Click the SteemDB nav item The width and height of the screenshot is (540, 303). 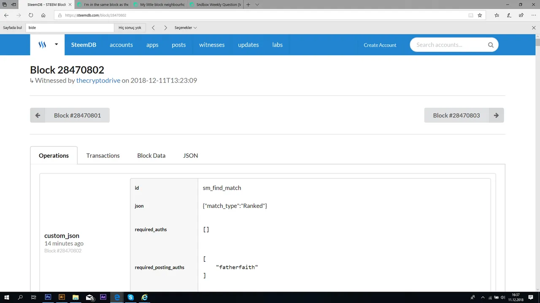tap(84, 45)
